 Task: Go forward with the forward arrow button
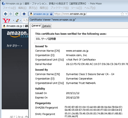(11, 14)
